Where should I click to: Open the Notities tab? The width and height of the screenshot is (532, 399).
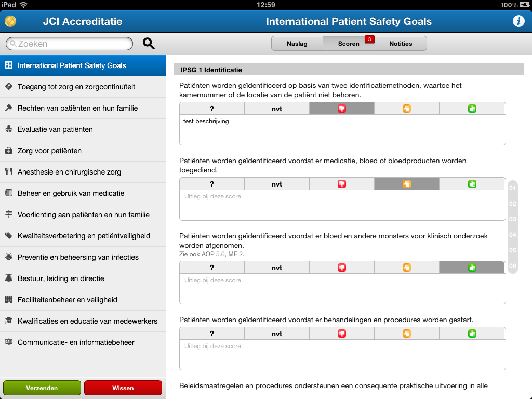click(401, 44)
